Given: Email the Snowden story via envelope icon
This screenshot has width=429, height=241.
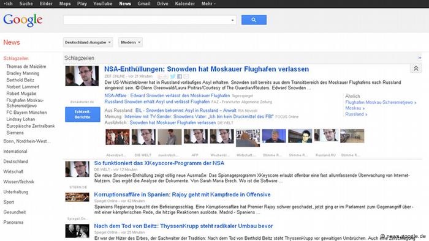Looking at the screenshot, I should (186, 76).
